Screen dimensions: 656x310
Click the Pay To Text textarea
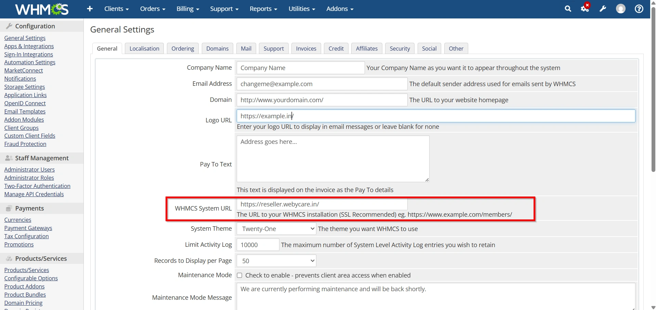333,159
